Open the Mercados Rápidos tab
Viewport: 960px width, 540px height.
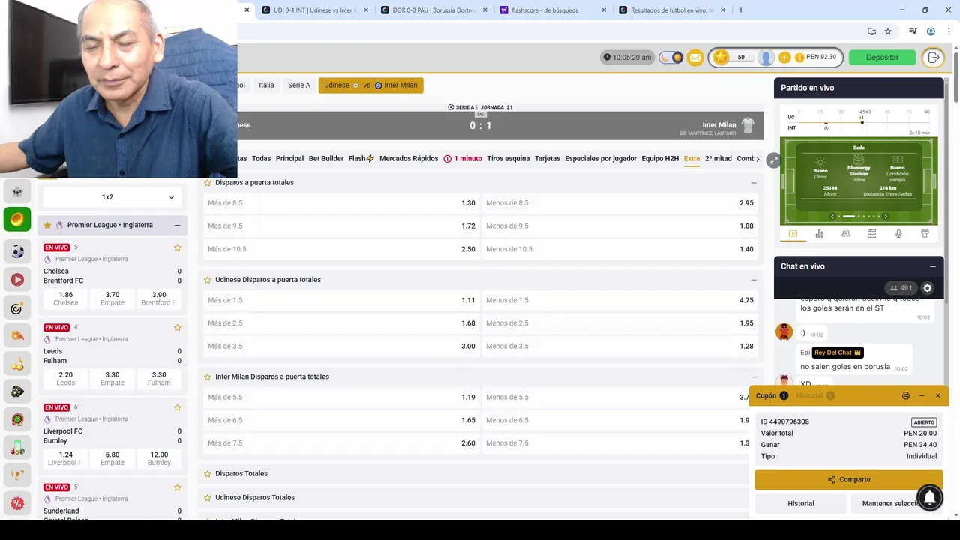pos(409,159)
